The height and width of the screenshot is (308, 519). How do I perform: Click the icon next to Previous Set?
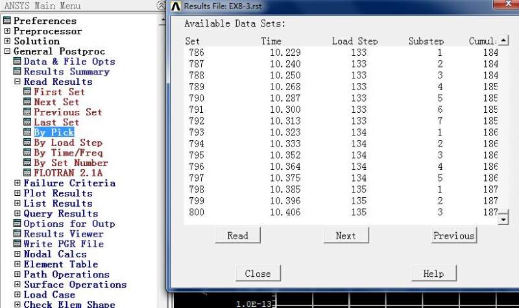[x=27, y=112]
